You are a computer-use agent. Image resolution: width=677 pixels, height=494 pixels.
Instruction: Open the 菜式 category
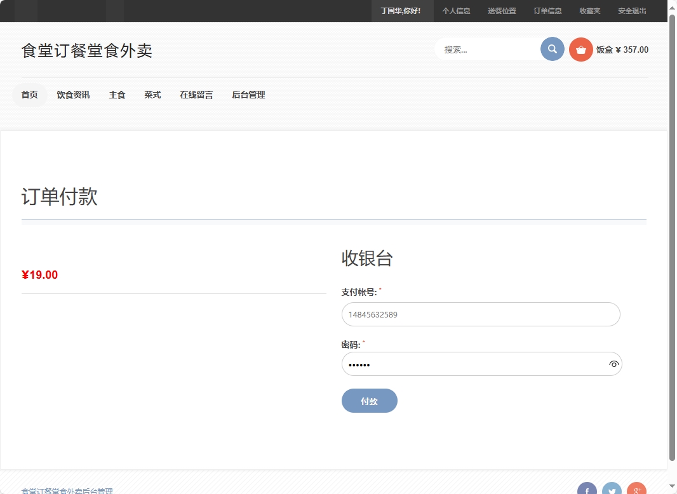point(152,94)
